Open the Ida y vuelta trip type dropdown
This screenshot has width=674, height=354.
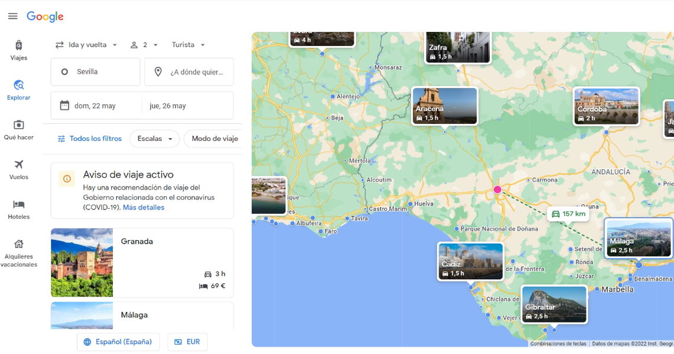86,45
